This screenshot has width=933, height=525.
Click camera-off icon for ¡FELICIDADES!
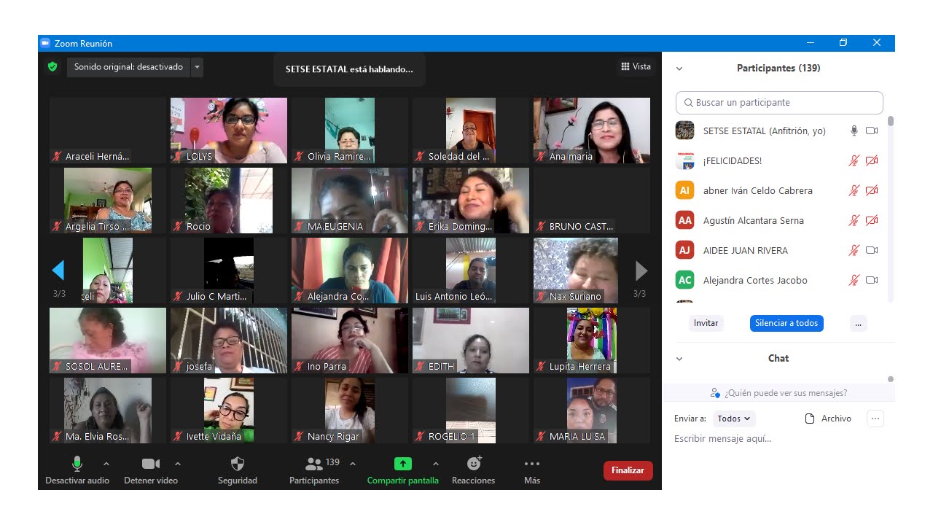coord(872,161)
